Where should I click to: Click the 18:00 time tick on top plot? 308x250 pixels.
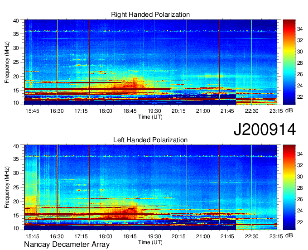tap(106, 111)
